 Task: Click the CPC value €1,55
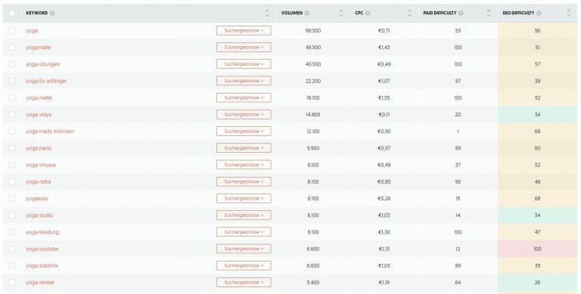click(384, 97)
